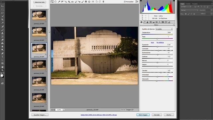
Task: Pick the White Balance eyedropper tool
Action: 59,2
